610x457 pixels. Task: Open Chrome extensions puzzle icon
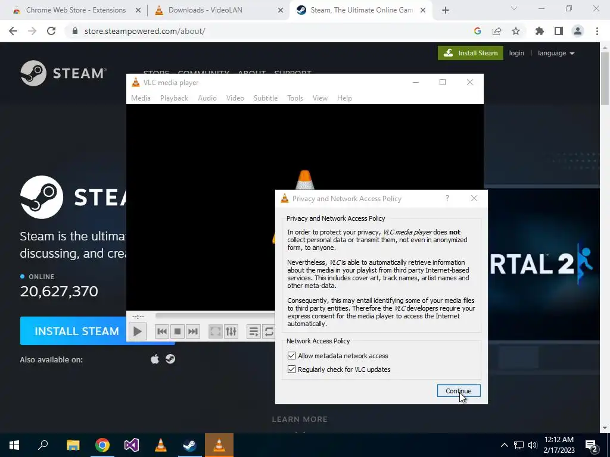(x=540, y=31)
